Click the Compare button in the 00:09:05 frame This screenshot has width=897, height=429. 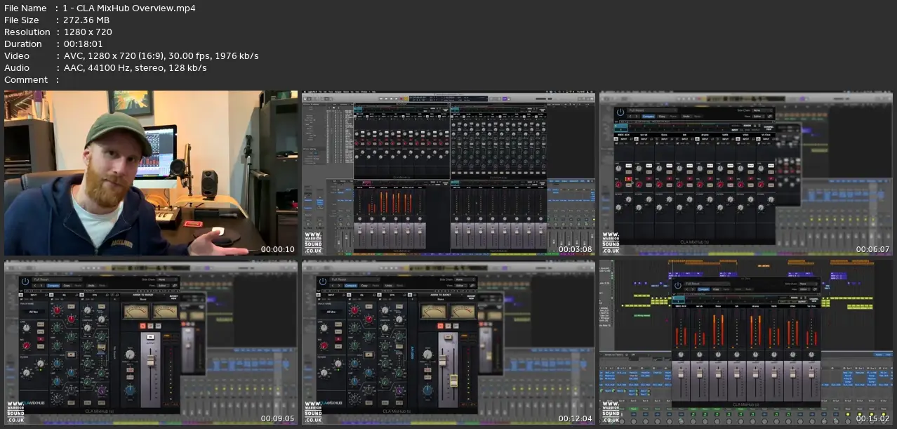(54, 286)
